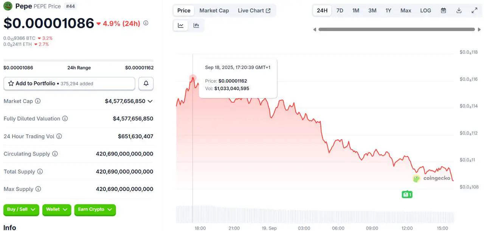Open the Live Chart tab
This screenshot has height=231, width=484.
coord(254,11)
